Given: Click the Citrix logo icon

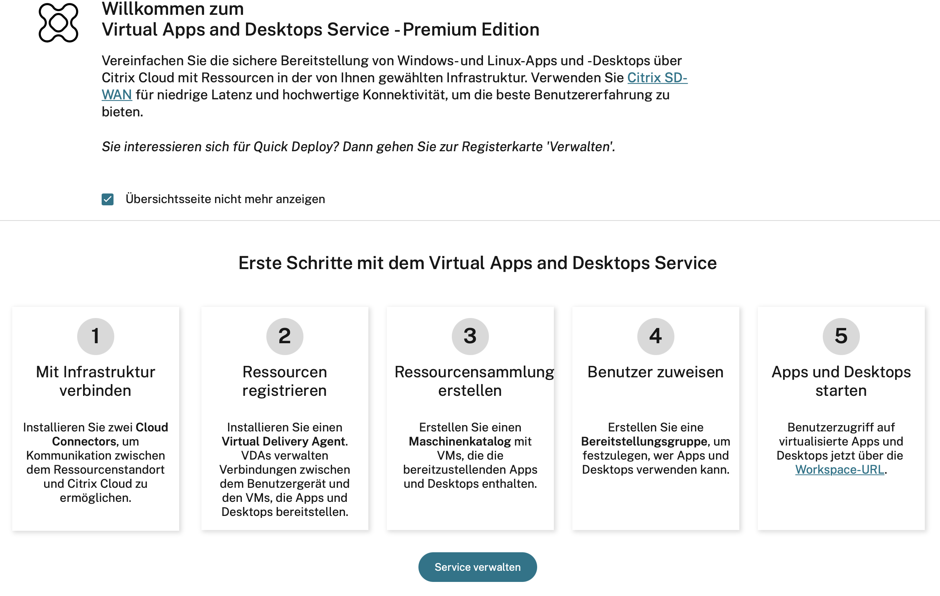Looking at the screenshot, I should (59, 22).
